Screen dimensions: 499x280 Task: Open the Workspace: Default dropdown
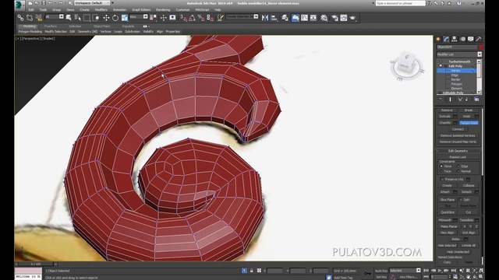92,3
